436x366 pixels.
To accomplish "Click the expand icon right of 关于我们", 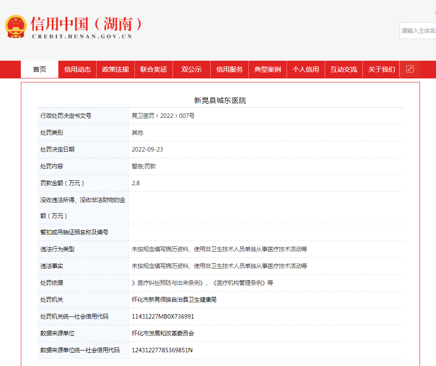I will pyautogui.click(x=410, y=69).
